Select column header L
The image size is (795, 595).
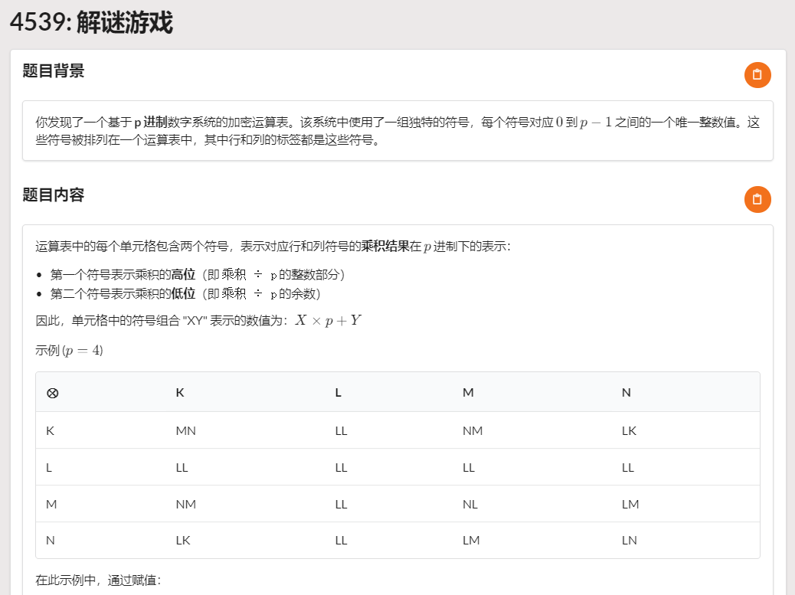tap(339, 392)
